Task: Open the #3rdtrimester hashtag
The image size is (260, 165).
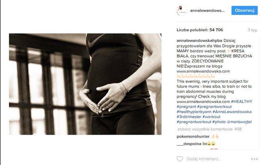Action: (x=189, y=117)
